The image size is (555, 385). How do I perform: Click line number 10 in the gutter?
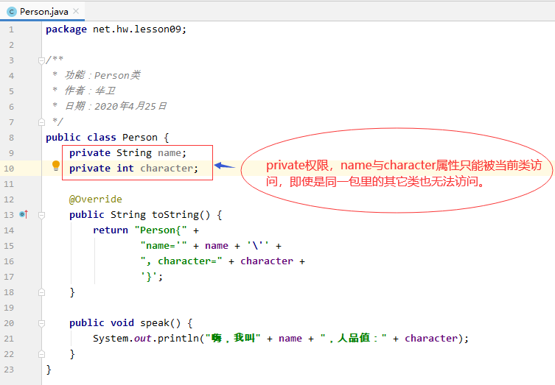point(9,169)
